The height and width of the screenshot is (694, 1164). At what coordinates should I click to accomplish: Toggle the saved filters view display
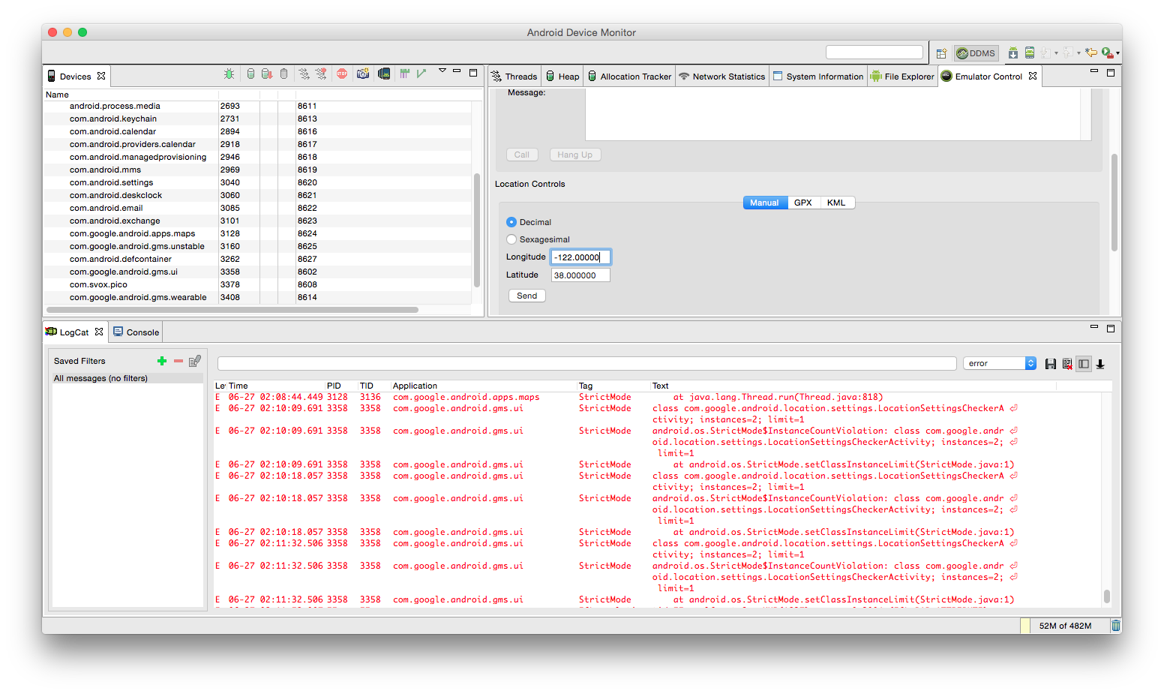tap(1083, 364)
